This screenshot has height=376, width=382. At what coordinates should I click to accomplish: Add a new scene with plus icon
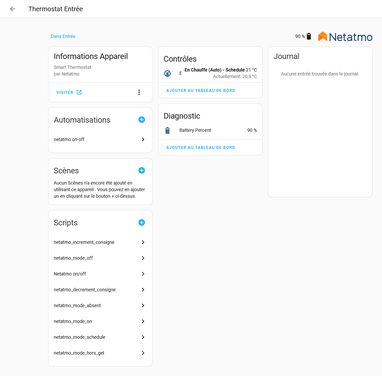(141, 170)
